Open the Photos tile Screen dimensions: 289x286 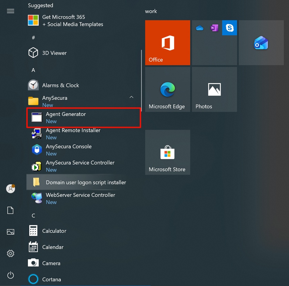(x=214, y=89)
